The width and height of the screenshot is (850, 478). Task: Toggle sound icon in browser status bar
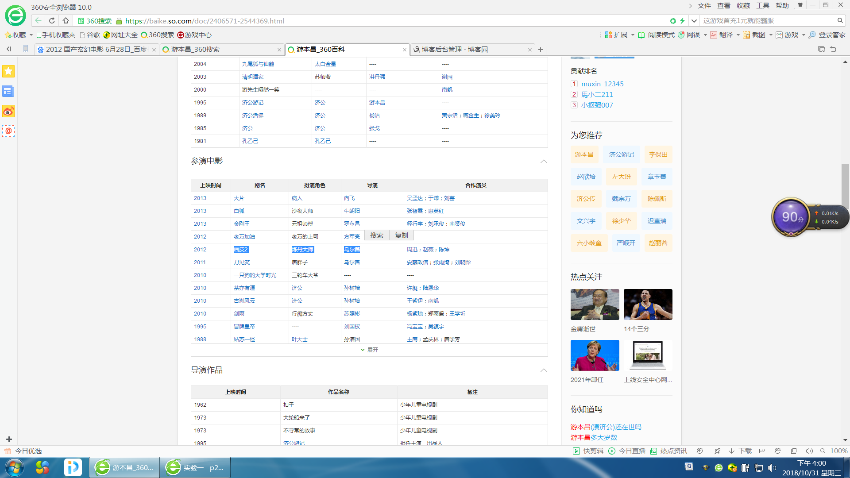point(809,451)
